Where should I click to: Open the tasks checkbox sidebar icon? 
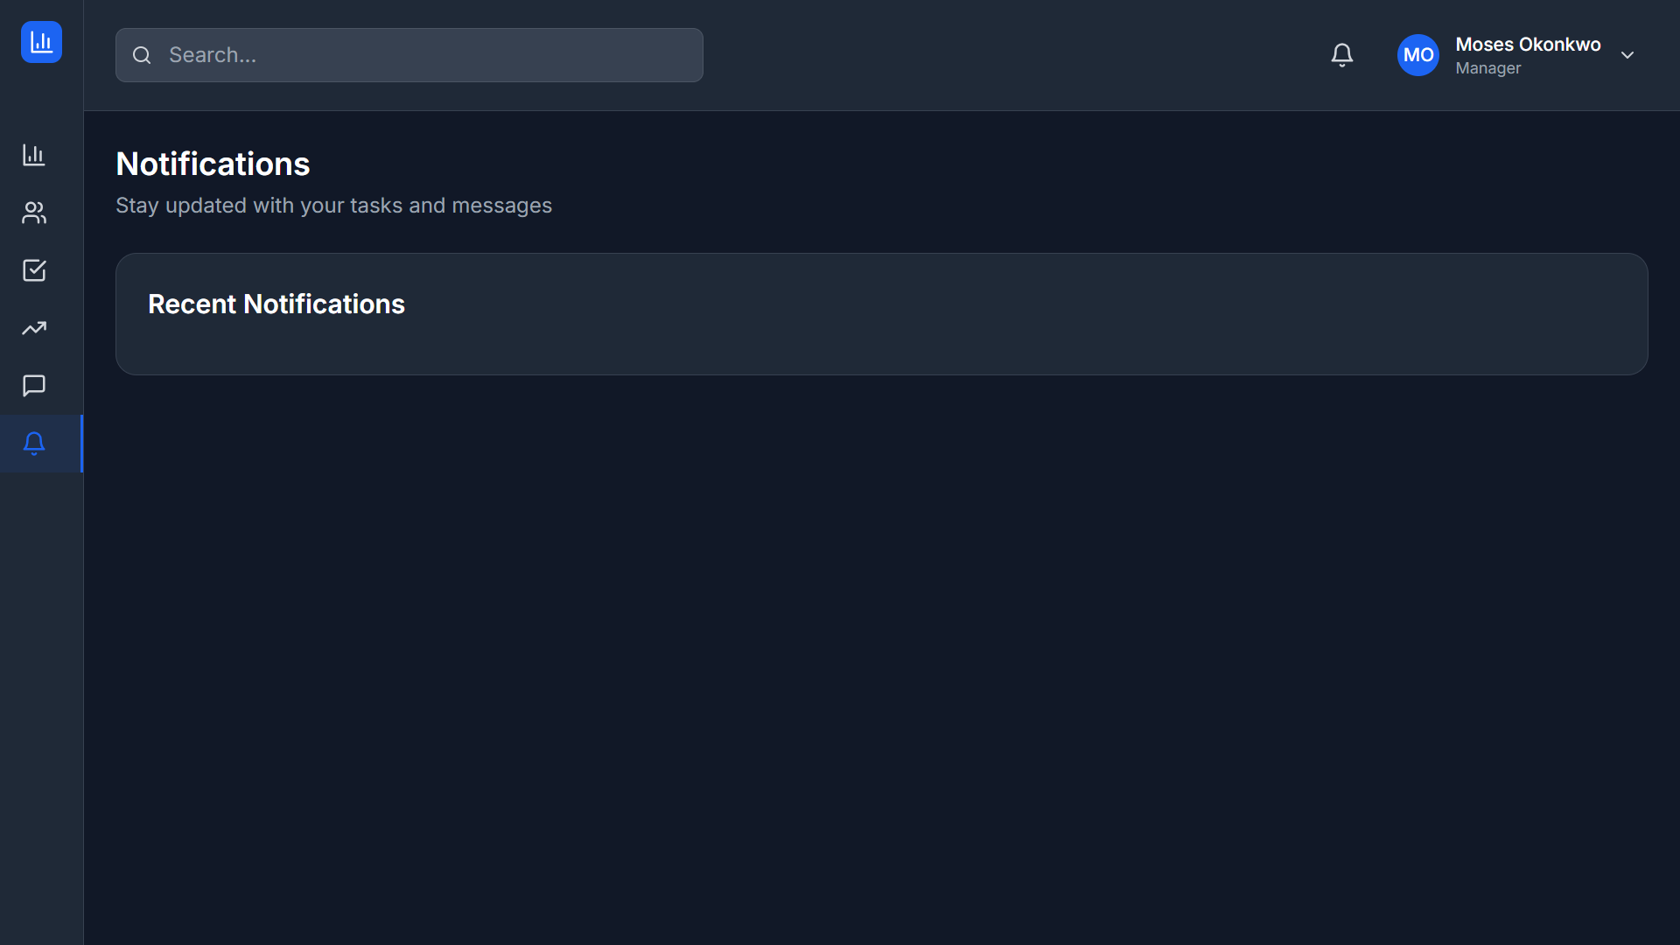pos(34,270)
